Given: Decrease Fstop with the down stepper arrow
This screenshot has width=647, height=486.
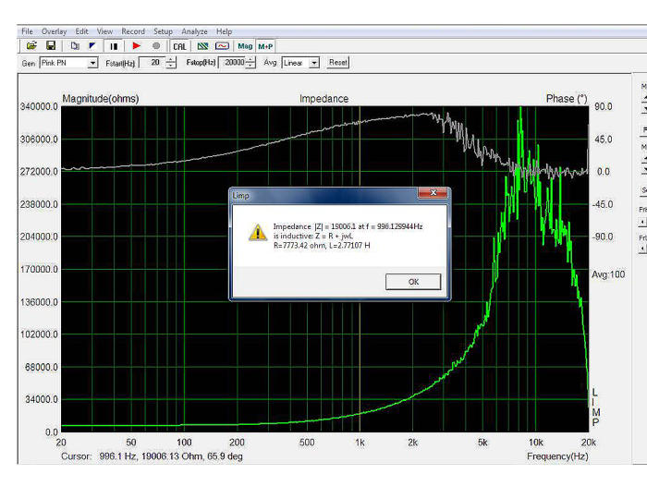Looking at the screenshot, I should pos(250,66).
